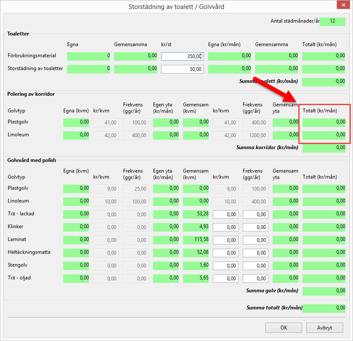The height and width of the screenshot is (341, 353).
Task: Focus the white Frekvens field in Klinker row
Action: click(x=255, y=227)
